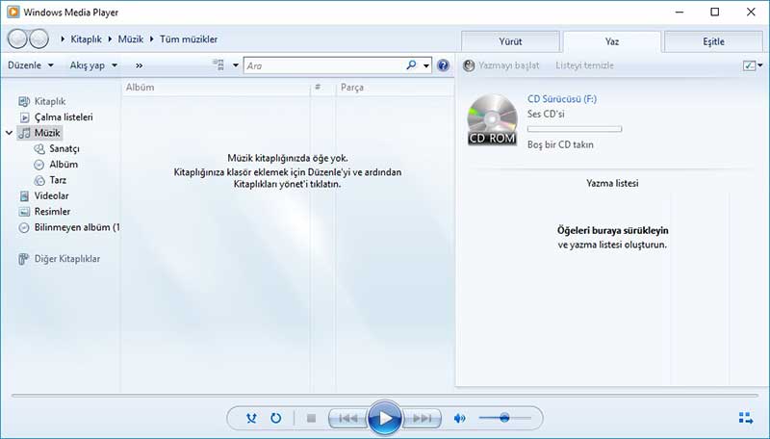This screenshot has width=770, height=439.
Task: Switch to the Yürüt tab
Action: point(508,41)
